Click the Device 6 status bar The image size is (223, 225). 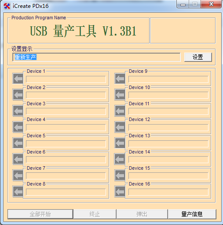(66, 160)
